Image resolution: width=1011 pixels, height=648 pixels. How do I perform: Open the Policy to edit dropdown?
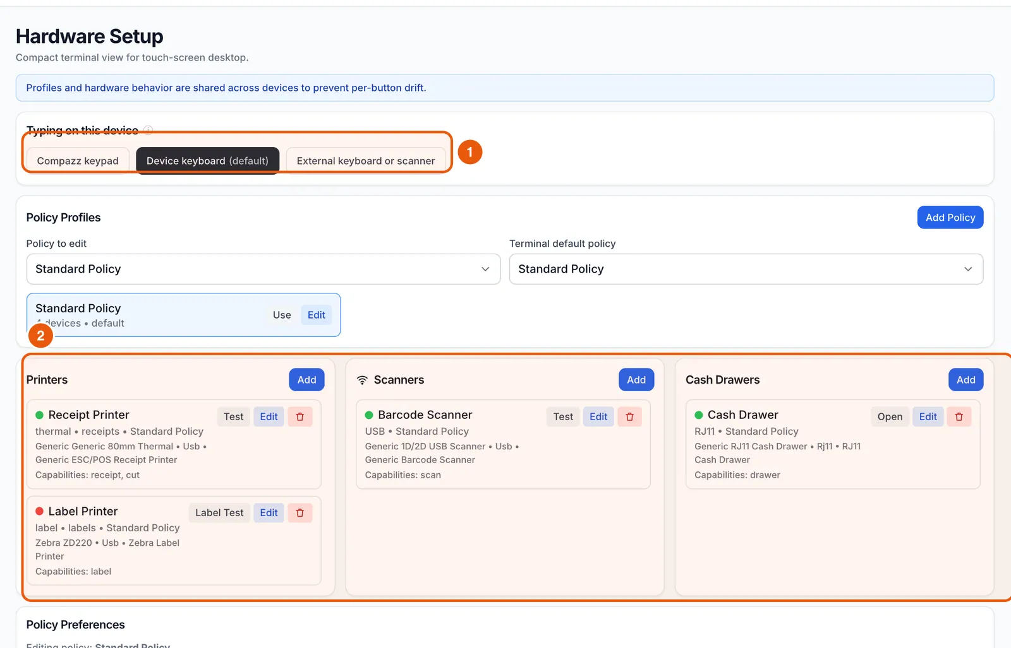click(263, 269)
